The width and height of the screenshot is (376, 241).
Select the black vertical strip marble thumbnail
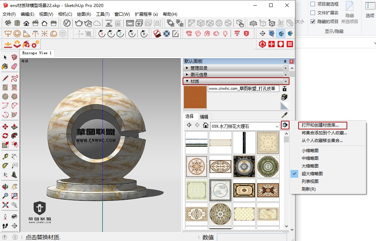[244, 143]
